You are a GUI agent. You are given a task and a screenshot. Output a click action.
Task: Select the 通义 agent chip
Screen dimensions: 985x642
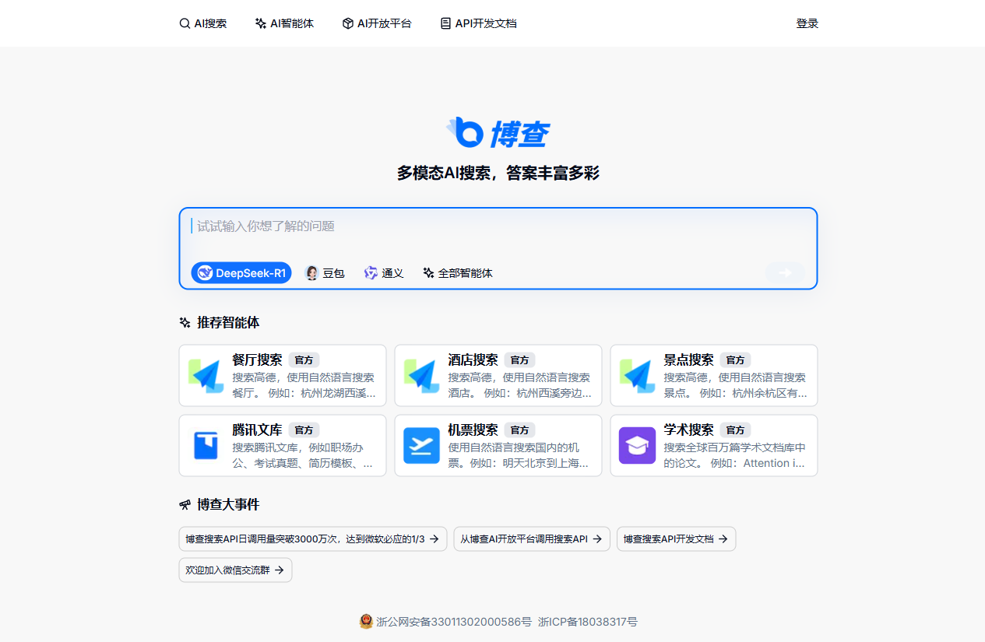point(383,273)
